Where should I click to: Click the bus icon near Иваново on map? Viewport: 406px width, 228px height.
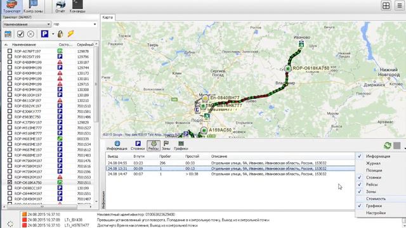(x=301, y=44)
